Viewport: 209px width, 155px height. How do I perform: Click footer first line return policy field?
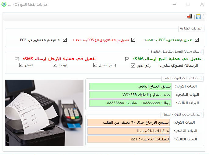(x=129, y=122)
